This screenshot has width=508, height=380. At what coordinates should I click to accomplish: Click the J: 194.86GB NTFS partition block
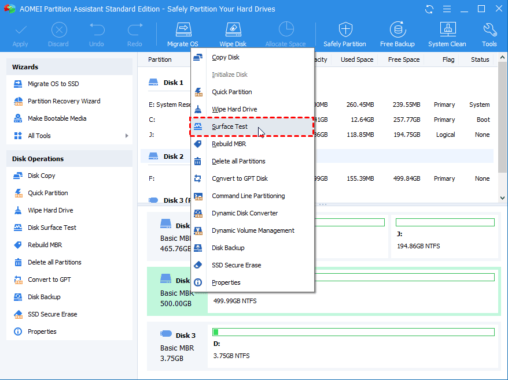[445, 236]
